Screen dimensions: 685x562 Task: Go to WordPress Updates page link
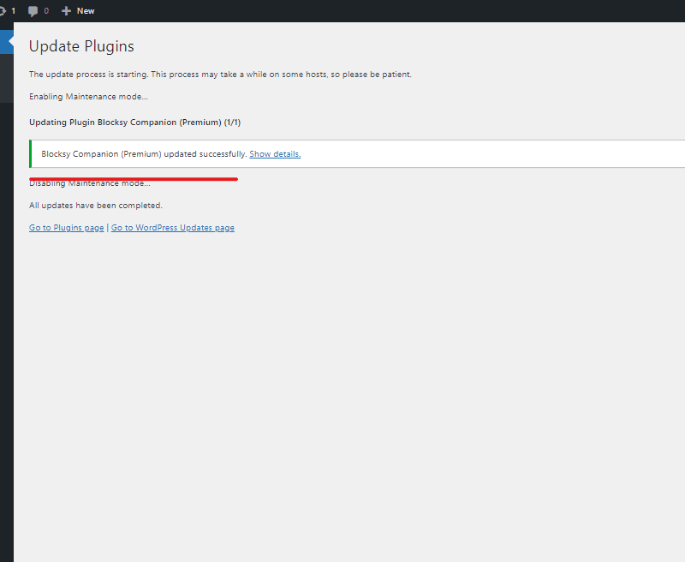tap(173, 228)
